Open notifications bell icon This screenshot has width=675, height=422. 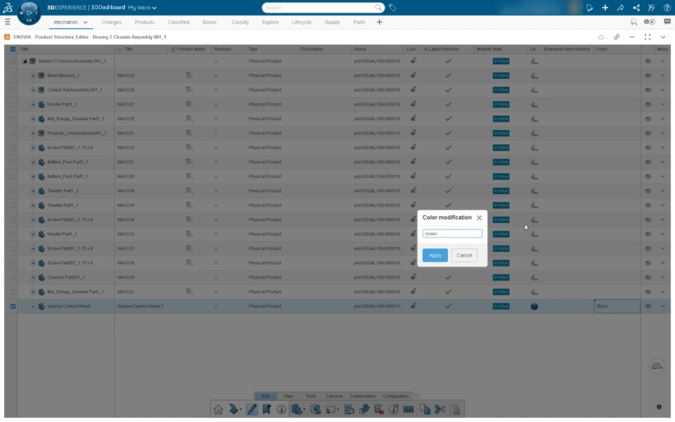pyautogui.click(x=589, y=8)
